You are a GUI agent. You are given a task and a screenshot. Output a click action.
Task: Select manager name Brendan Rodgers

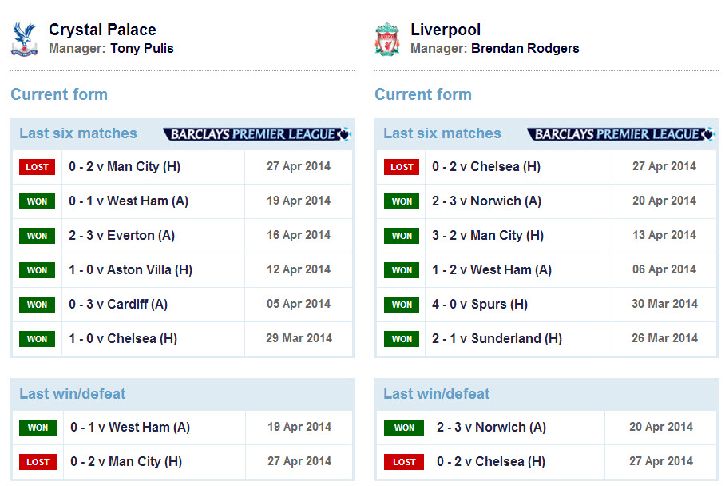pos(525,48)
